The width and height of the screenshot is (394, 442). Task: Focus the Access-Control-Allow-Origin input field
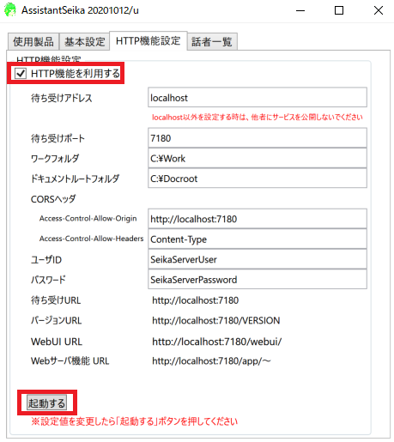258,219
